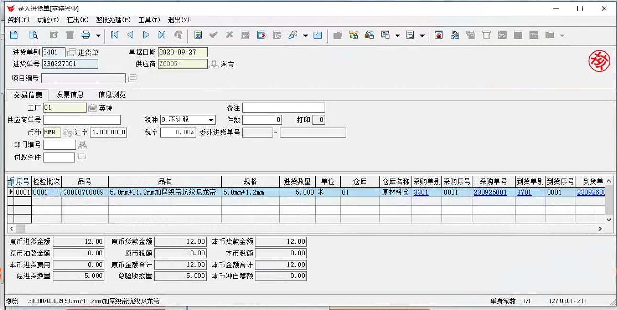Click the new document toolbar icon
617x310 pixels.
[x=14, y=35]
